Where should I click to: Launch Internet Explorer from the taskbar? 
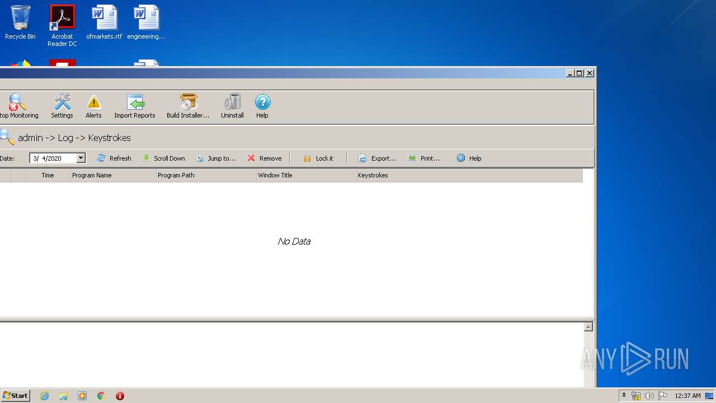pos(44,396)
